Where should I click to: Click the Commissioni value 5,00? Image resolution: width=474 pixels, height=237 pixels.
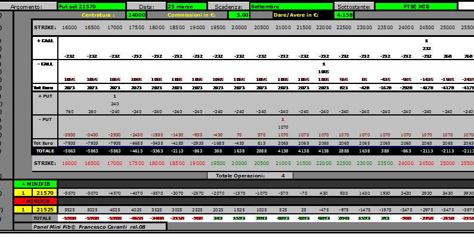click(239, 15)
